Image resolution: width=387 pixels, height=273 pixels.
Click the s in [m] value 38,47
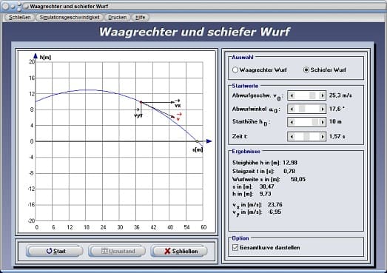pos(267,186)
